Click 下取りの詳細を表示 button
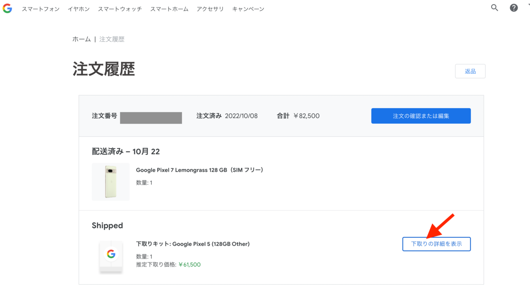This screenshot has height=289, width=530. pos(436,244)
